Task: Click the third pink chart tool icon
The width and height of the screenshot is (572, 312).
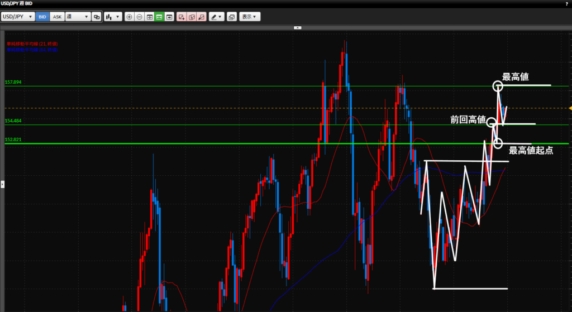Action: click(x=201, y=17)
